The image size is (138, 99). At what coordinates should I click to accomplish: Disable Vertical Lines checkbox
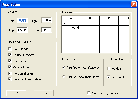(x=10, y=67)
